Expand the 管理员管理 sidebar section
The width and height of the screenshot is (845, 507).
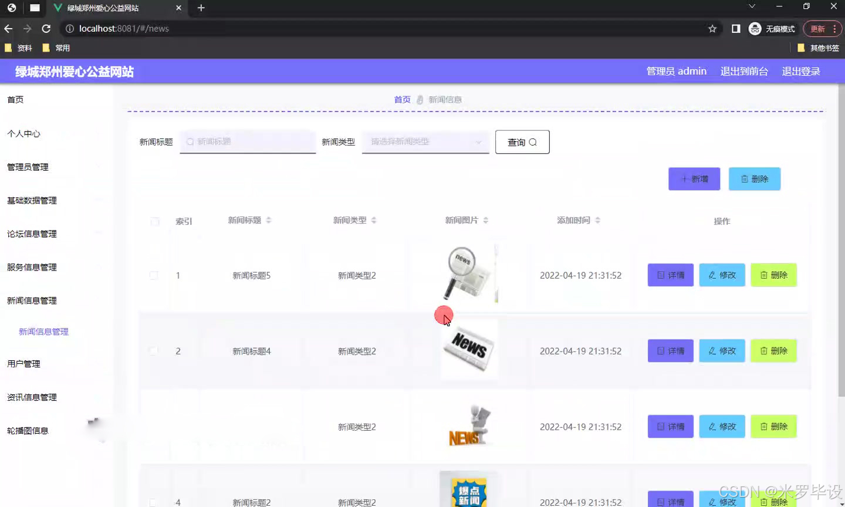point(32,167)
